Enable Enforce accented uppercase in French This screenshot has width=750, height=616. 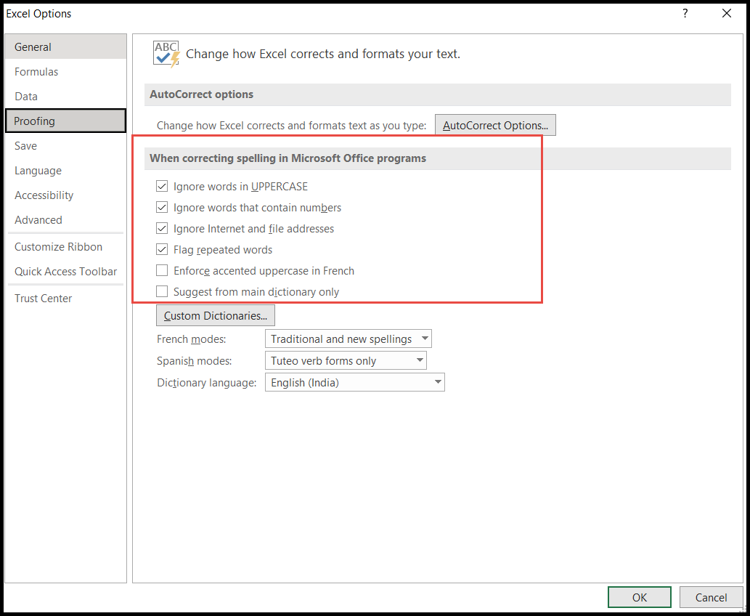click(x=162, y=270)
